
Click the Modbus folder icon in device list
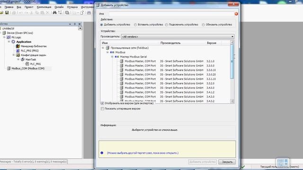[112, 52]
